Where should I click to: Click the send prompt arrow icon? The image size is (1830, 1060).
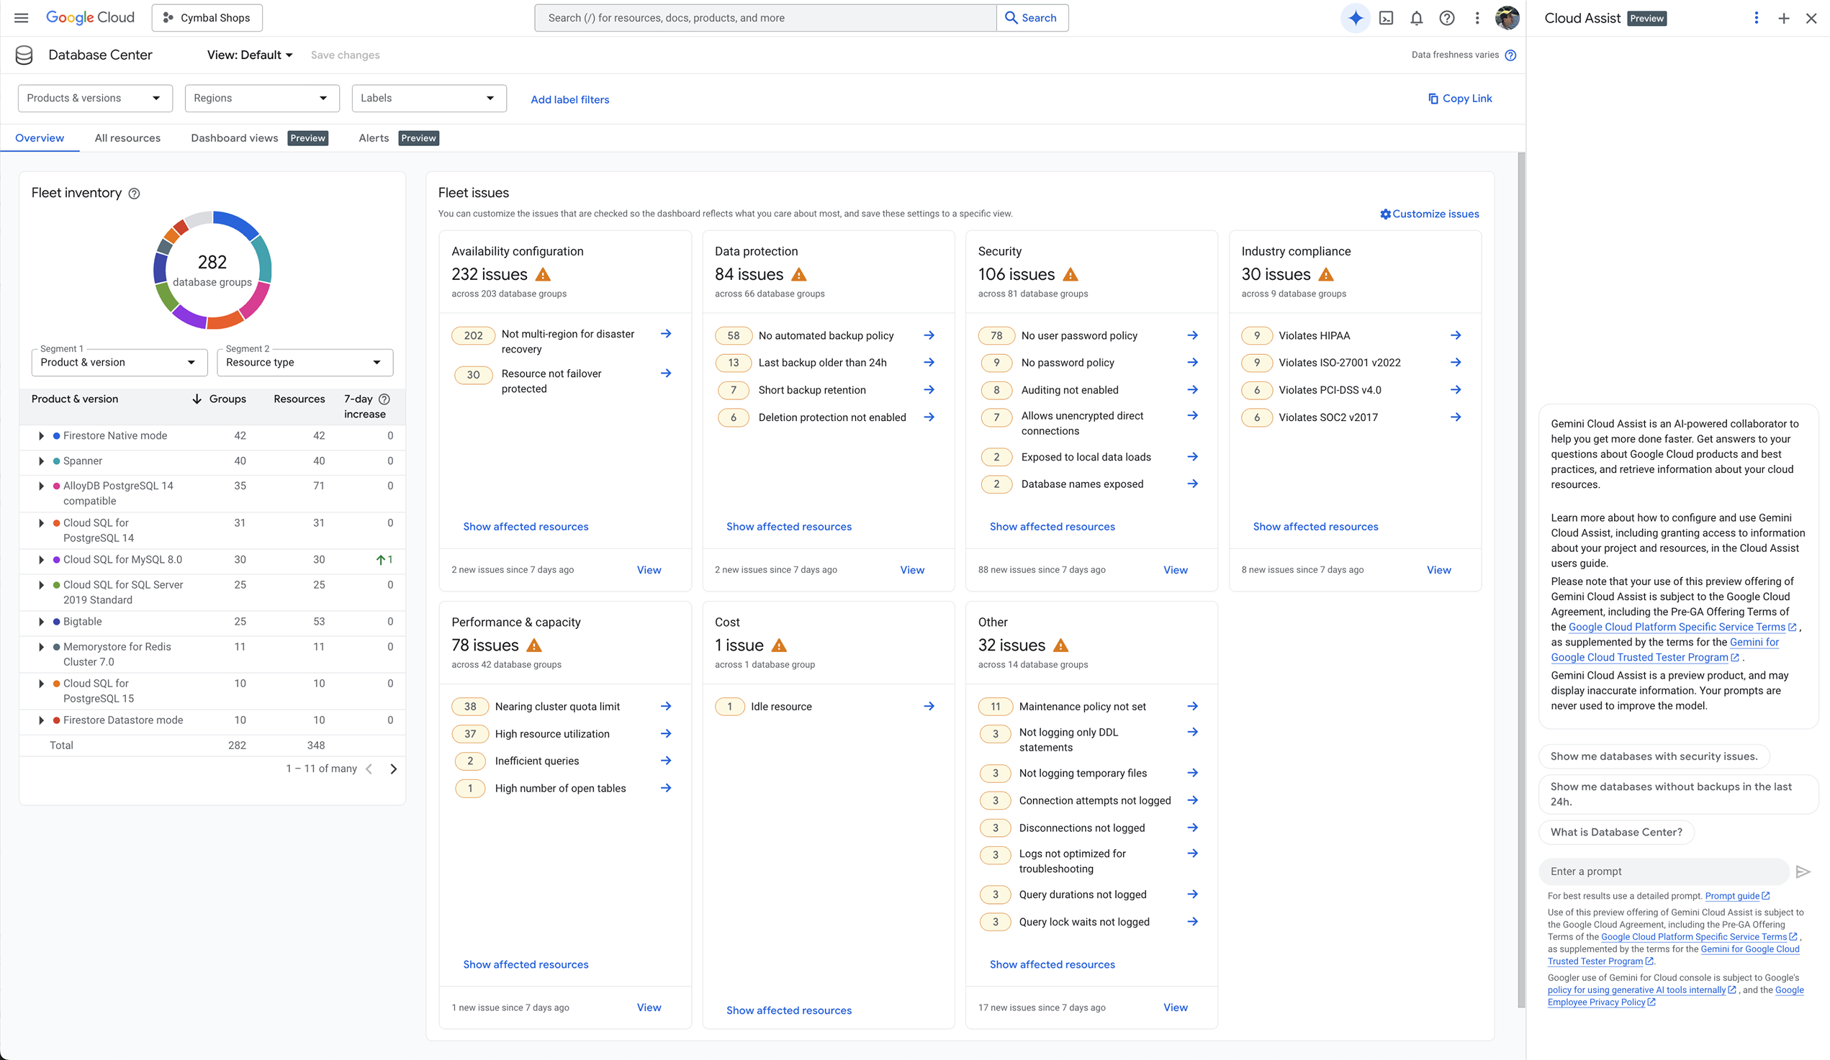point(1803,872)
